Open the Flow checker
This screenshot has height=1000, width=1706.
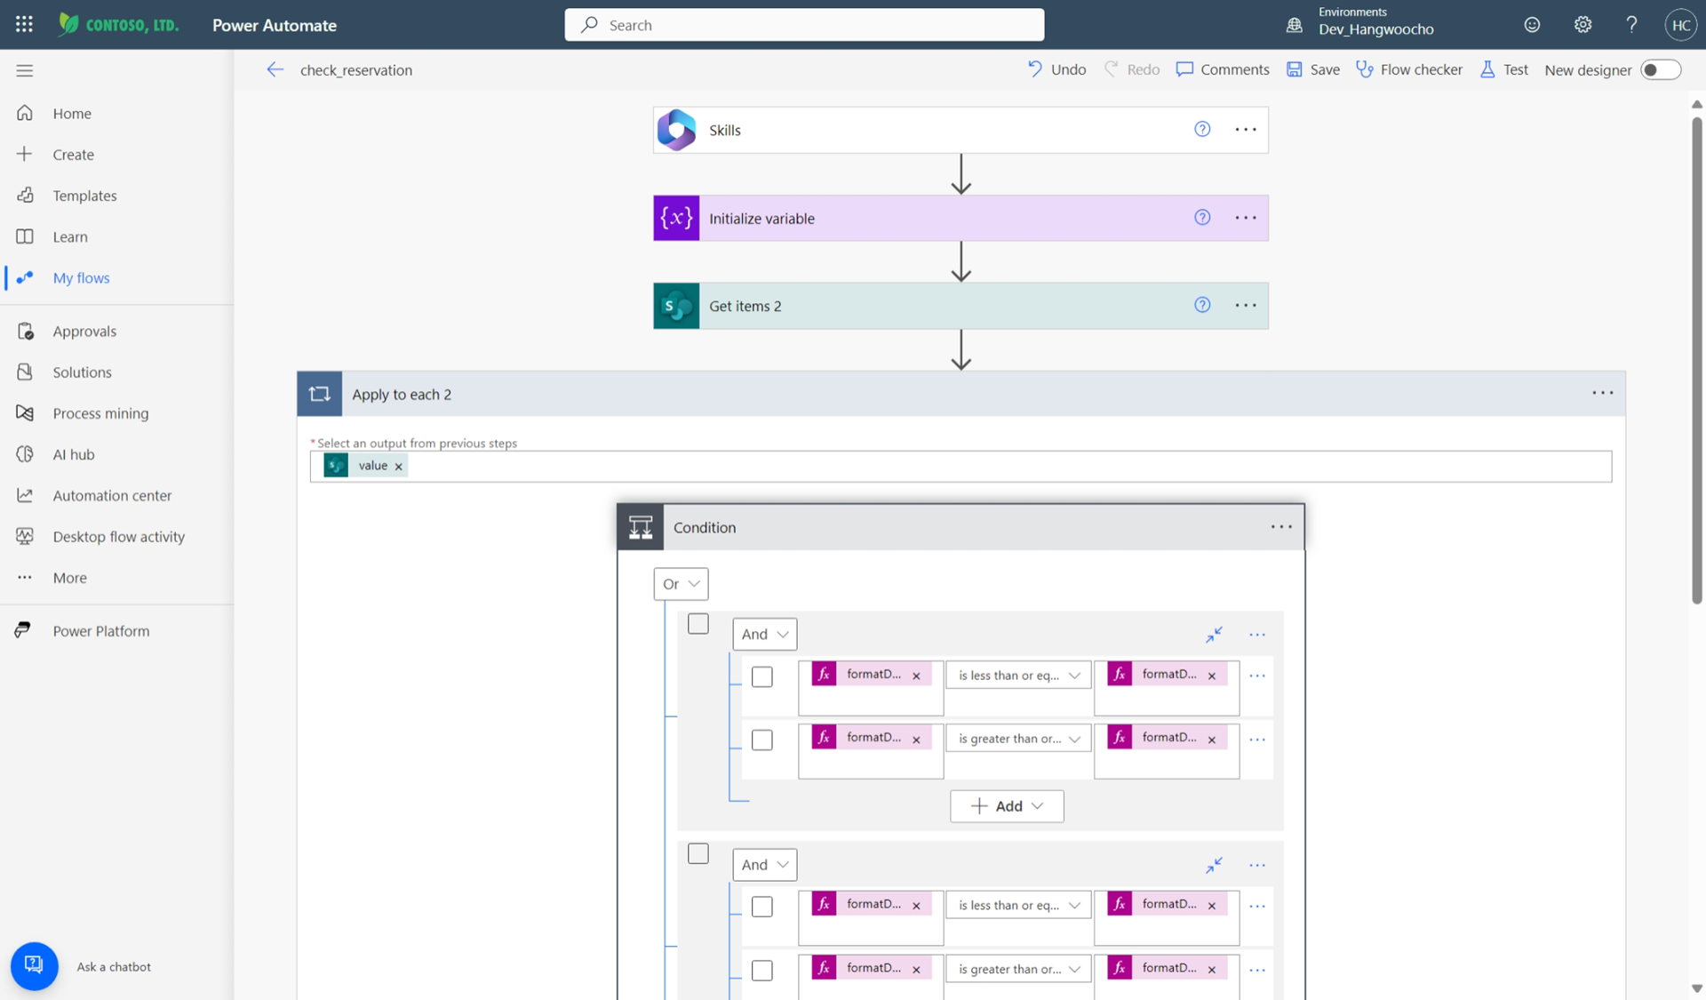point(1409,69)
